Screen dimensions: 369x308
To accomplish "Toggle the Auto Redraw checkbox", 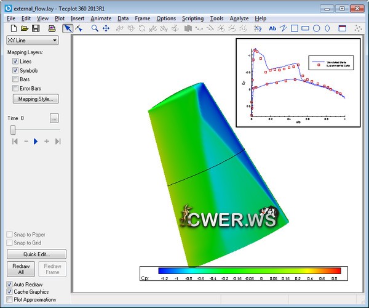I will coord(9,284).
